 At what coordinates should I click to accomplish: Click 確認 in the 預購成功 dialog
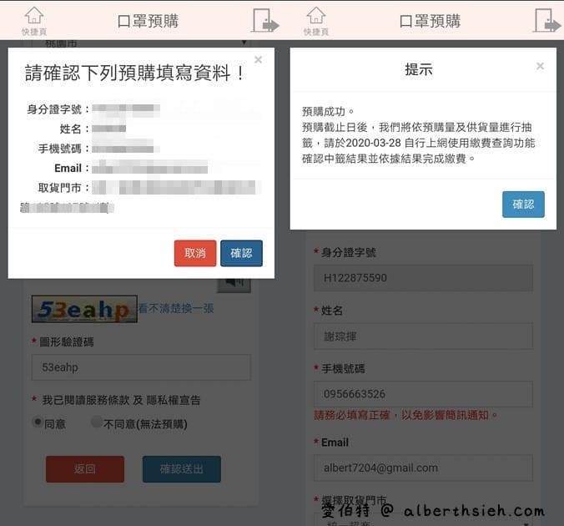tap(523, 204)
